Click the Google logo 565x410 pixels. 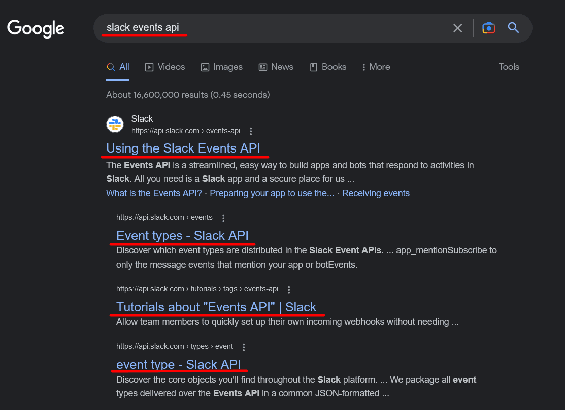[36, 28]
